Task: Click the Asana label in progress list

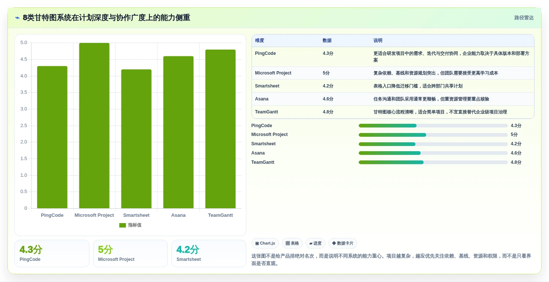Action: click(258, 153)
